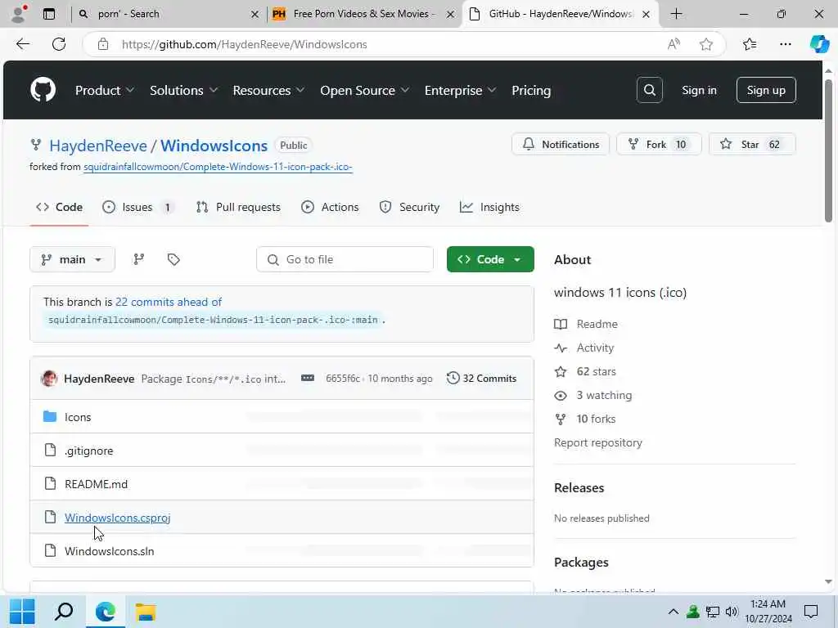Refresh the page

point(59,44)
